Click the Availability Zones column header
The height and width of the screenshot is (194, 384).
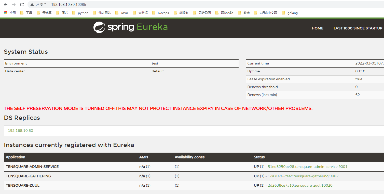(189, 157)
